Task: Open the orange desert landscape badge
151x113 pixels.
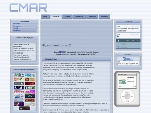Action: coord(30,100)
